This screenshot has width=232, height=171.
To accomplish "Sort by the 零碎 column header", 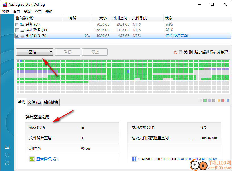I will click(x=77, y=18).
